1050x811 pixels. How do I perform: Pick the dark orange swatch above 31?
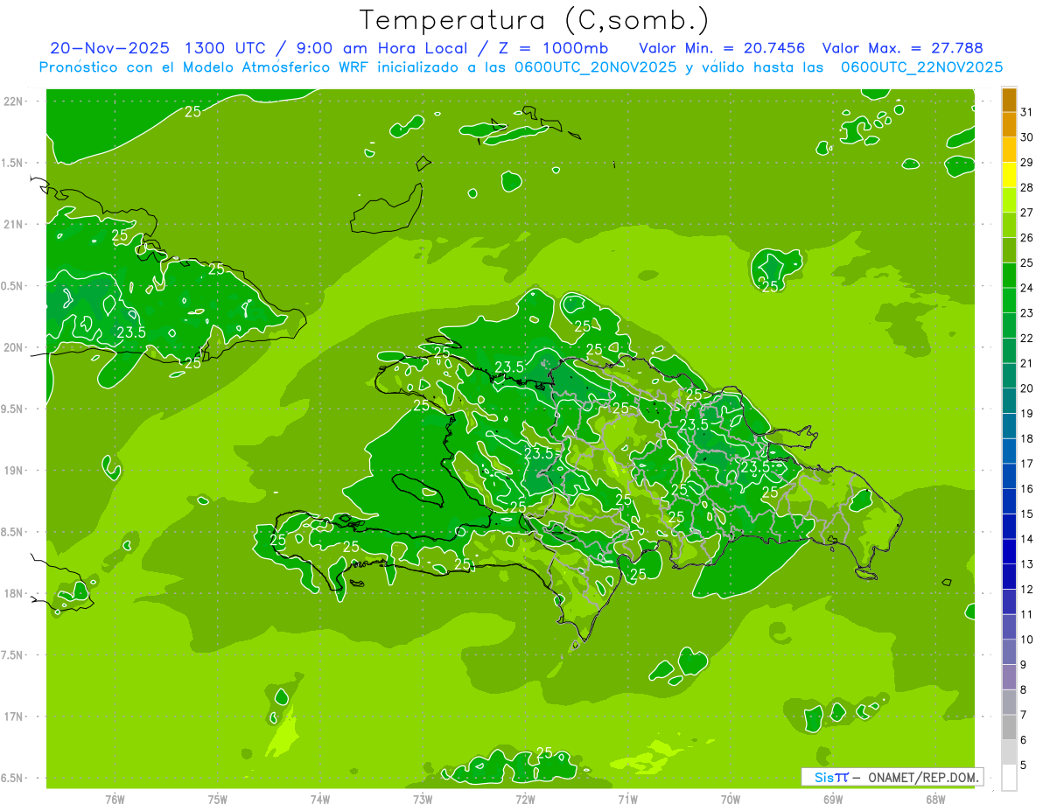1009,100
